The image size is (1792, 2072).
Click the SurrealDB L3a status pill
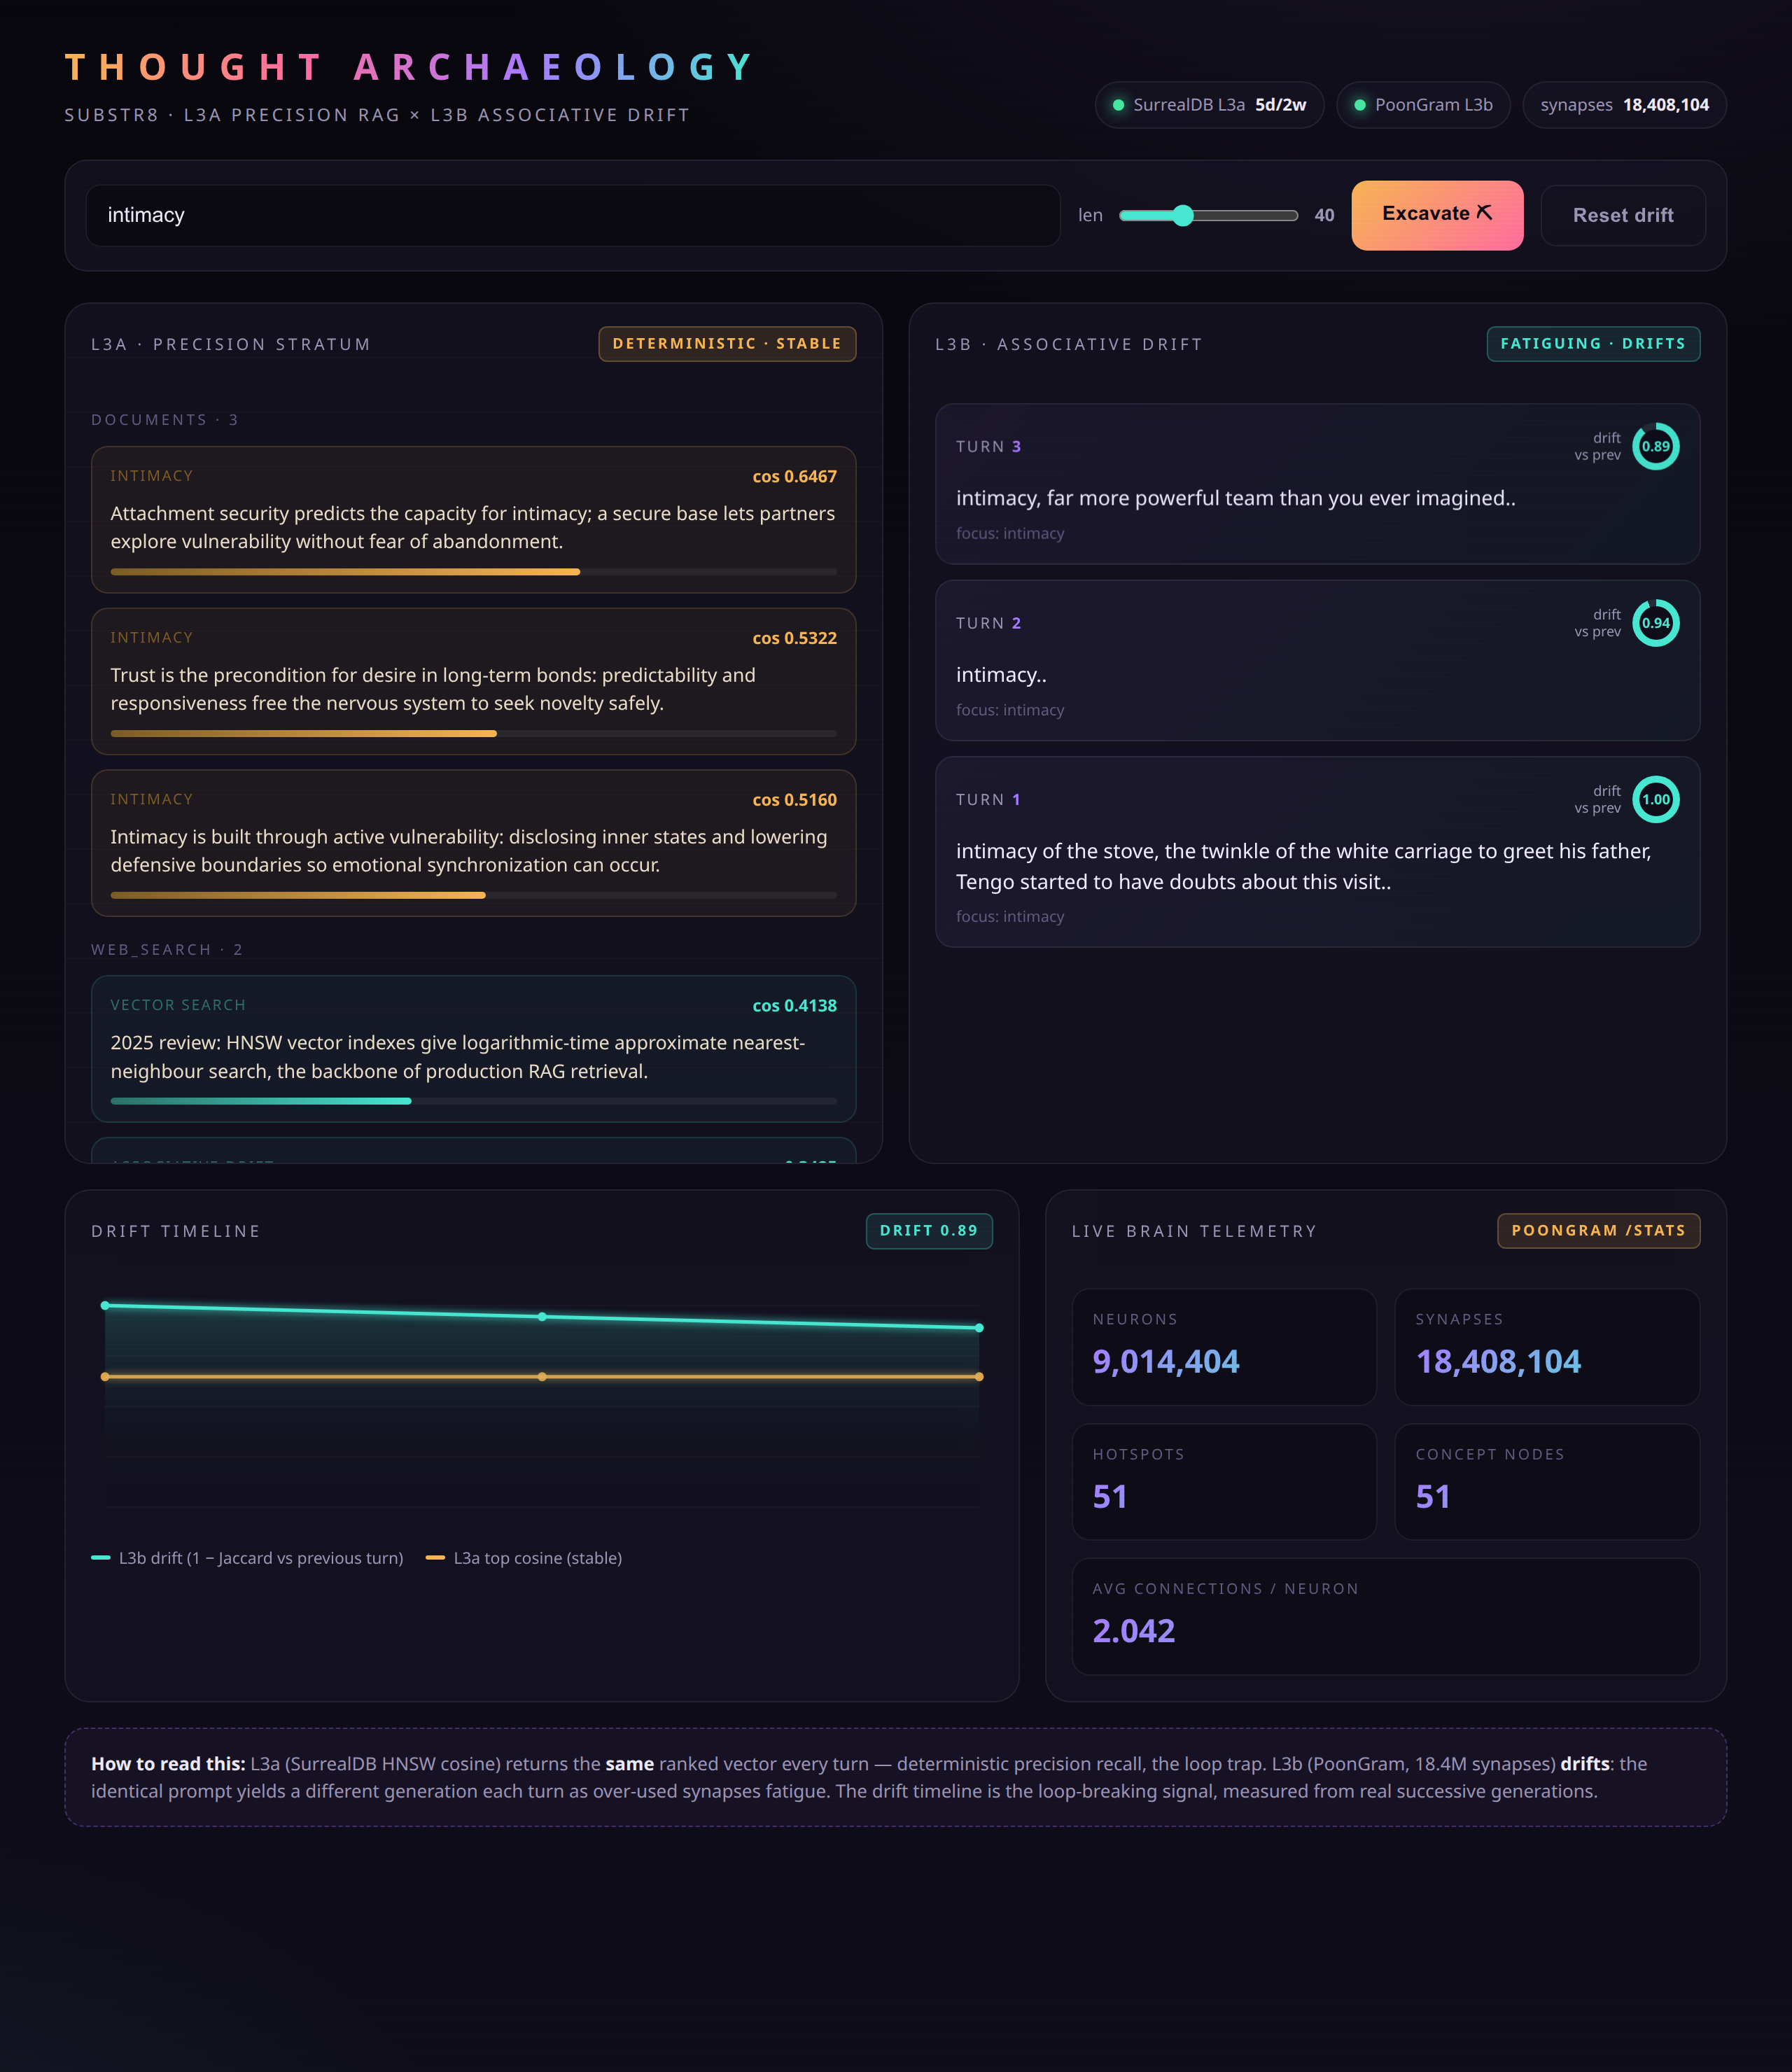(1209, 105)
